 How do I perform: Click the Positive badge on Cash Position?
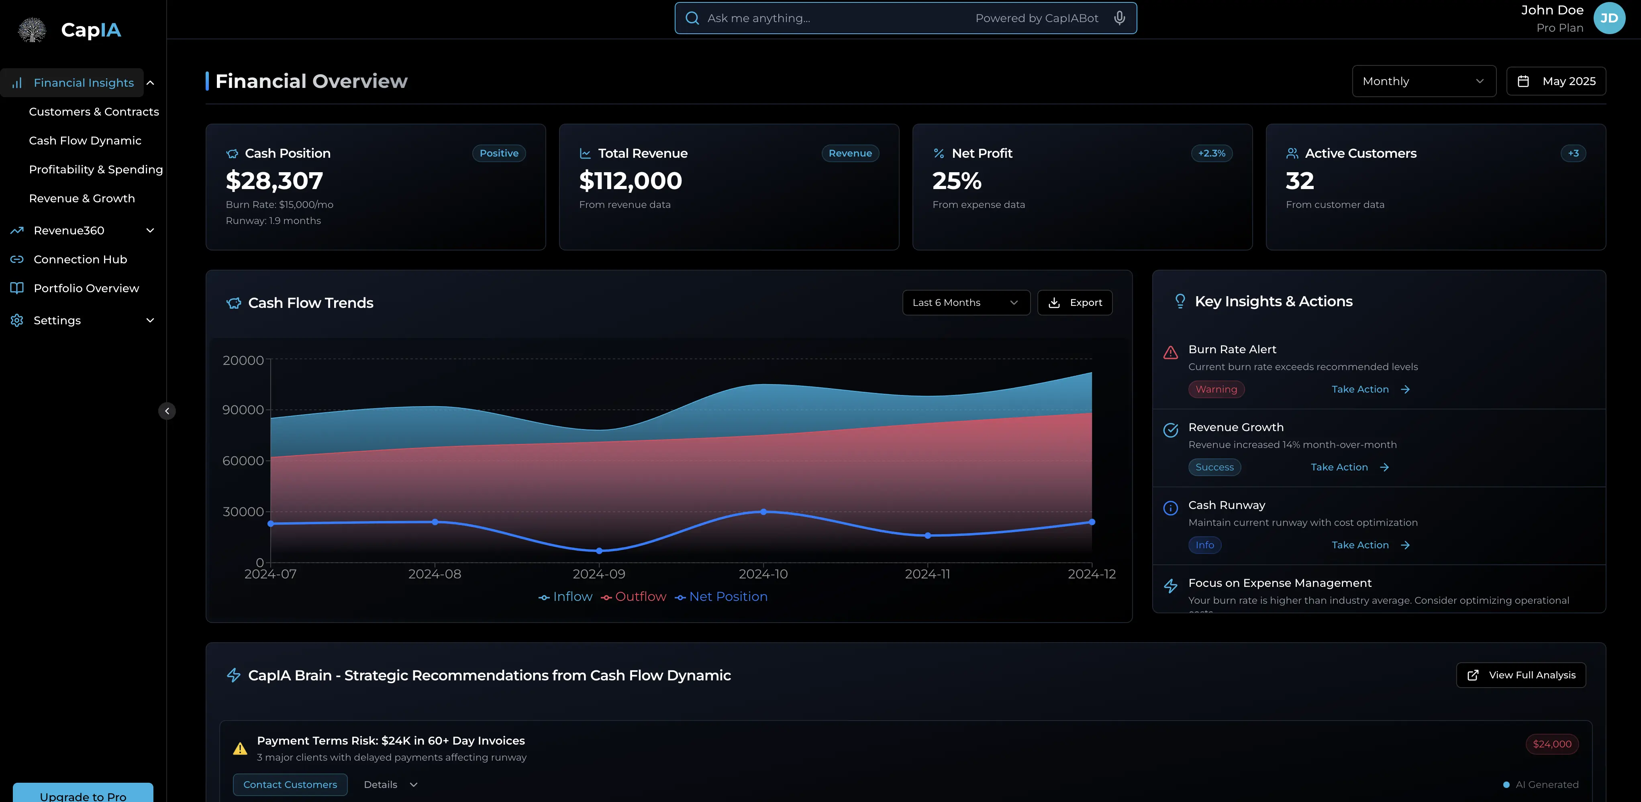pyautogui.click(x=499, y=153)
